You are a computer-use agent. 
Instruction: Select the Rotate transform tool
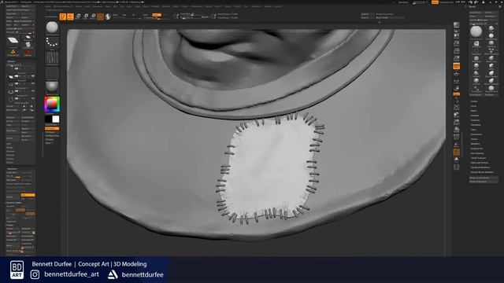coord(93,17)
